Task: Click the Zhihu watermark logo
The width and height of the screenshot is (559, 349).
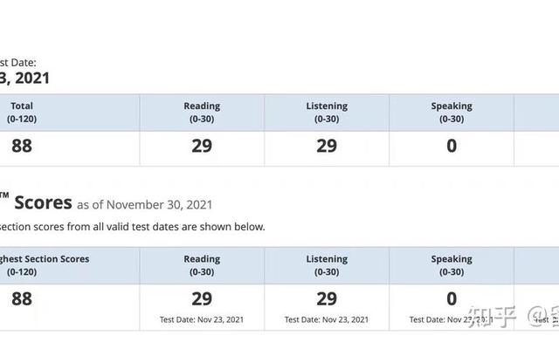Action: 493,316
